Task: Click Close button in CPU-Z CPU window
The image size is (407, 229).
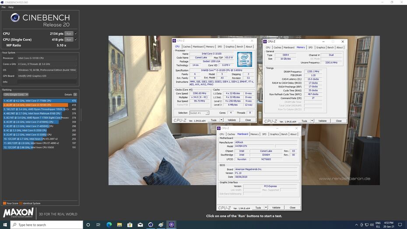Action: (248, 120)
